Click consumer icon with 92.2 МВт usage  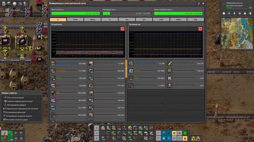(x=53, y=108)
